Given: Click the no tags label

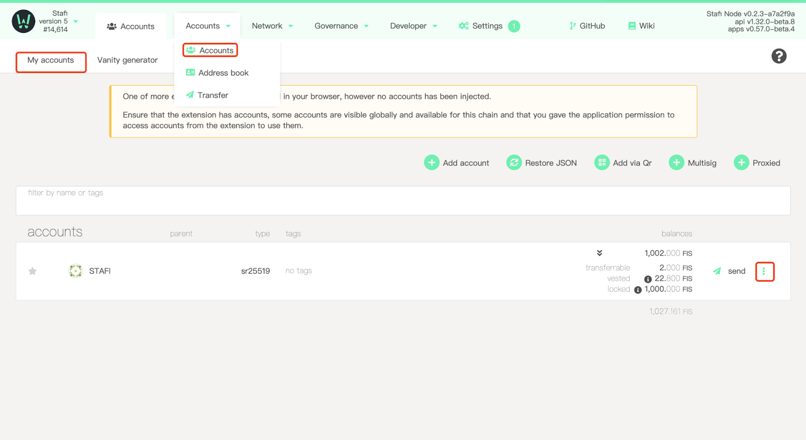Looking at the screenshot, I should pyautogui.click(x=299, y=271).
